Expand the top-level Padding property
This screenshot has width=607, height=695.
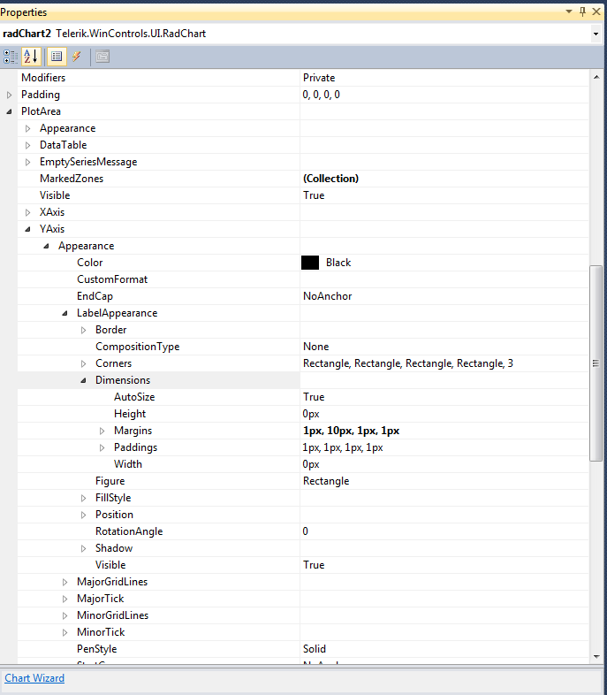click(x=10, y=95)
